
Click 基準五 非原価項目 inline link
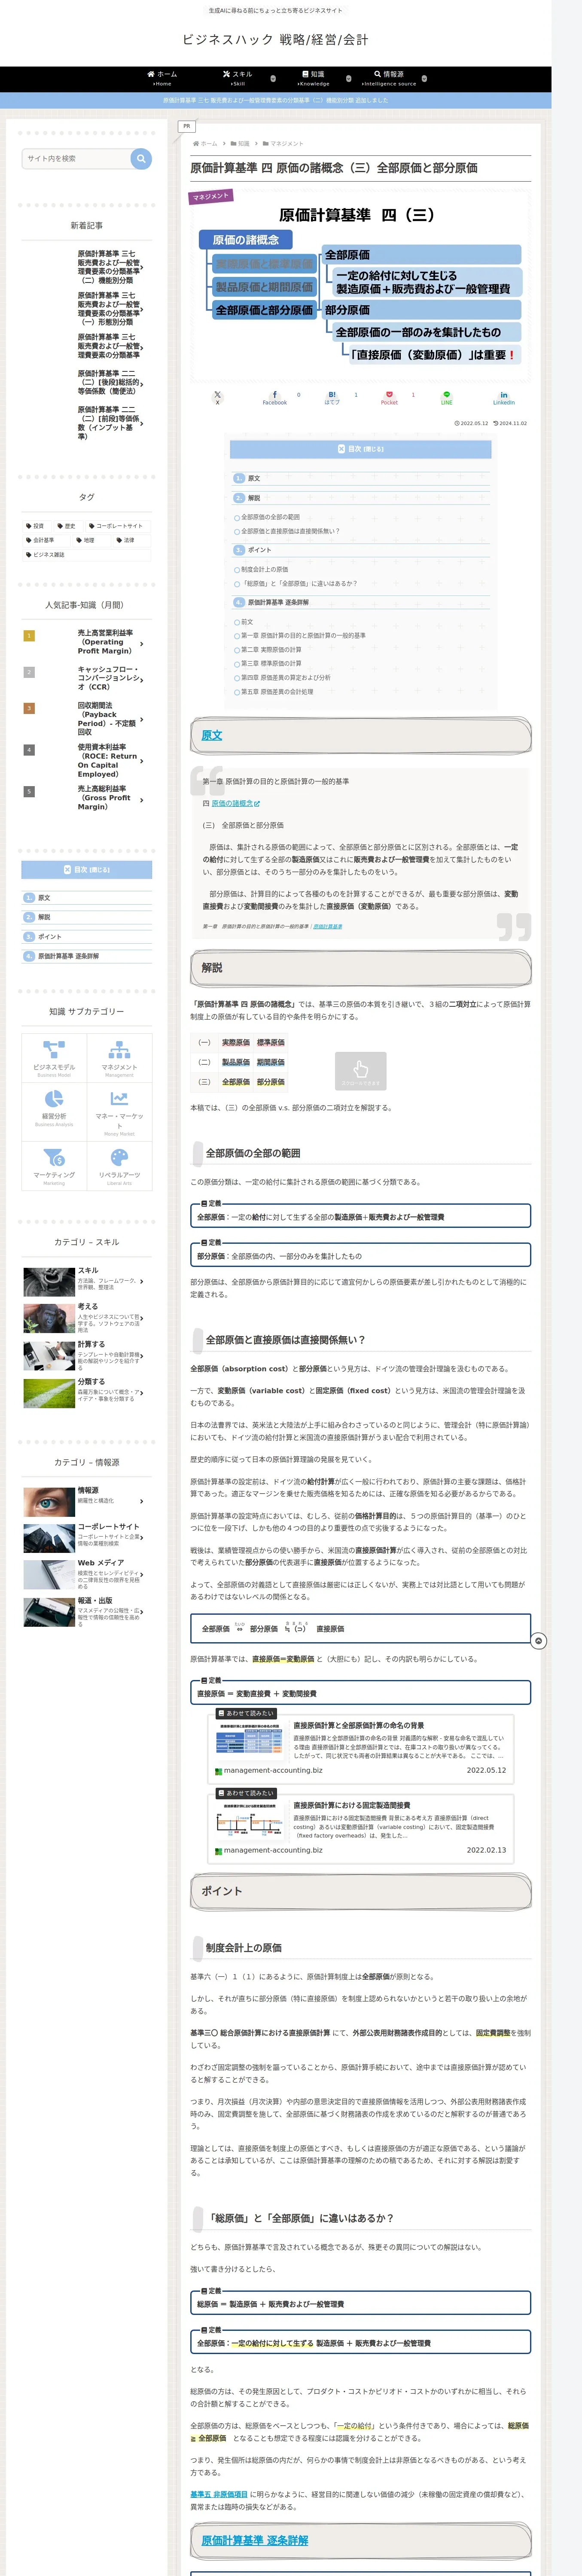tap(218, 2493)
